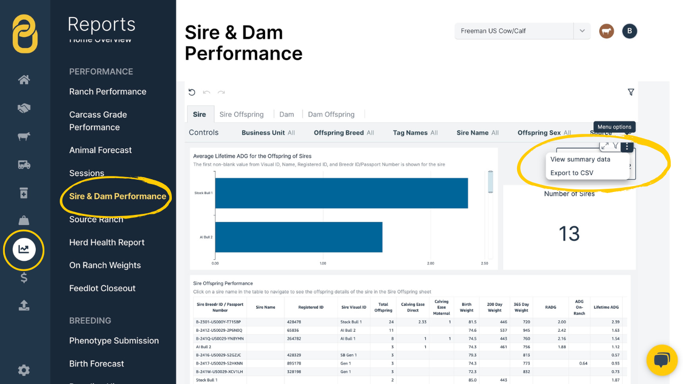Click the filter funnel icon top right
683x384 pixels.
pos(631,92)
